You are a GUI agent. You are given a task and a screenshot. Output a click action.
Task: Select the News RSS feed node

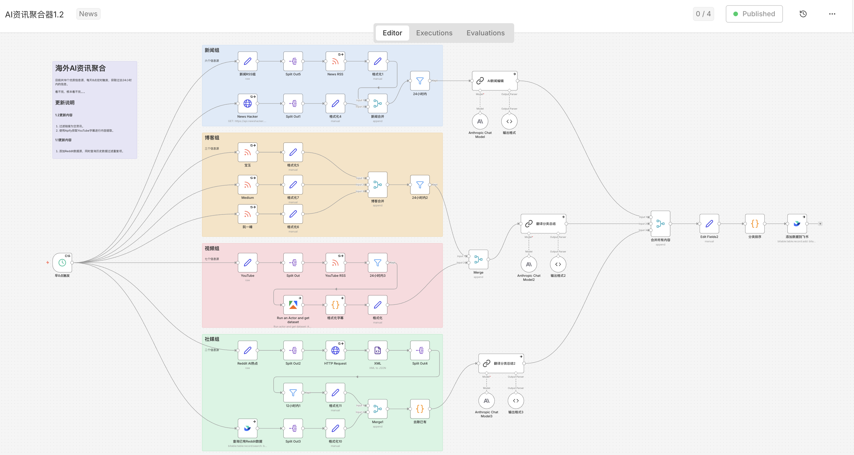tap(335, 61)
